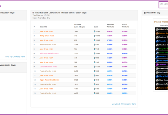
Task: Click the Naga Corsair card mana icon
Action: [157, 80]
